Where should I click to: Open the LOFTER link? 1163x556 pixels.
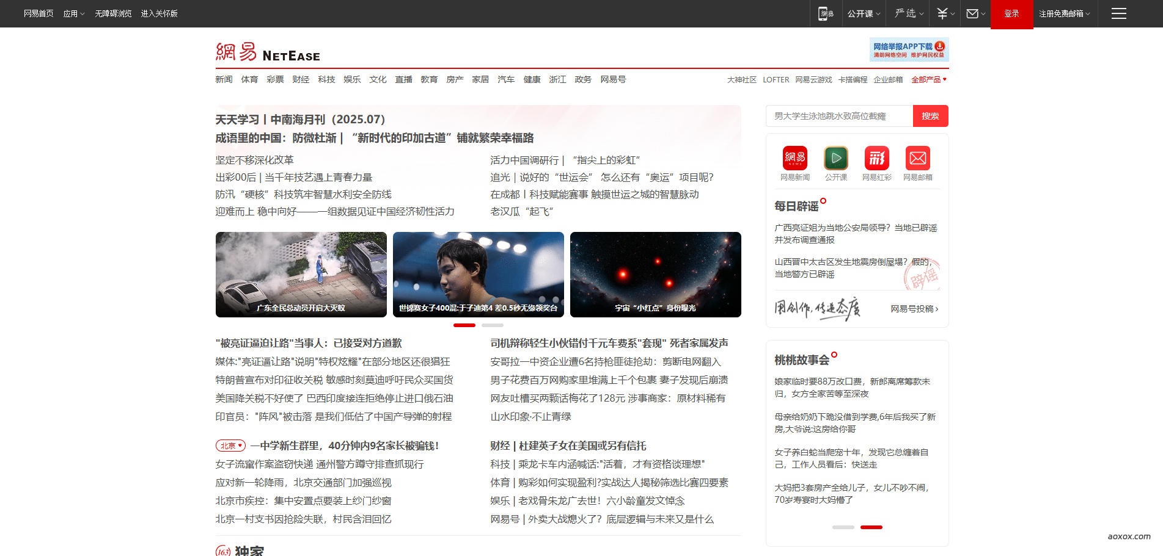(x=776, y=79)
